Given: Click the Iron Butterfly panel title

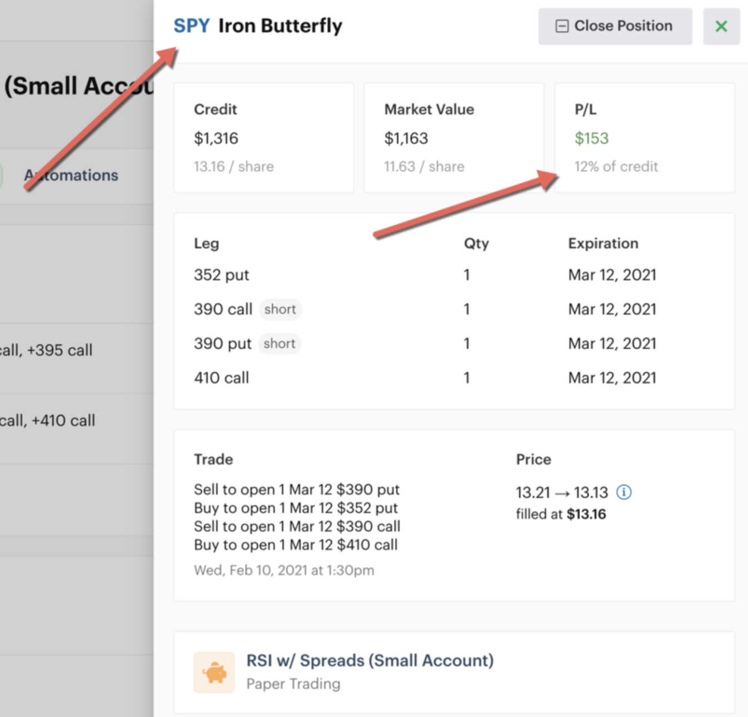Looking at the screenshot, I should coord(280,26).
